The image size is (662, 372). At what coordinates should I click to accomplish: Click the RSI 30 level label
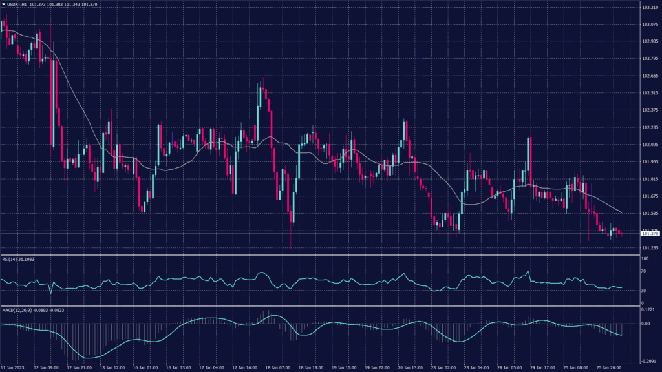[x=643, y=291]
